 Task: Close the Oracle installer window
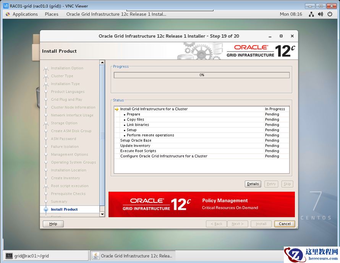[292, 36]
